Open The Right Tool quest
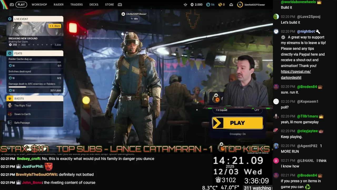This screenshot has width=337, height=190. click(35, 106)
